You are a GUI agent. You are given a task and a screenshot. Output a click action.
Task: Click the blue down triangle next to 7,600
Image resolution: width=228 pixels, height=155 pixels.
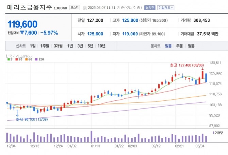coord(22,33)
